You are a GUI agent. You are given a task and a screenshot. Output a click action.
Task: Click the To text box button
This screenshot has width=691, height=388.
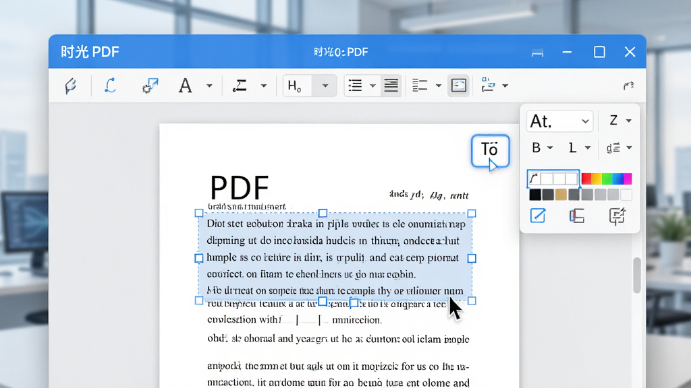coord(490,151)
